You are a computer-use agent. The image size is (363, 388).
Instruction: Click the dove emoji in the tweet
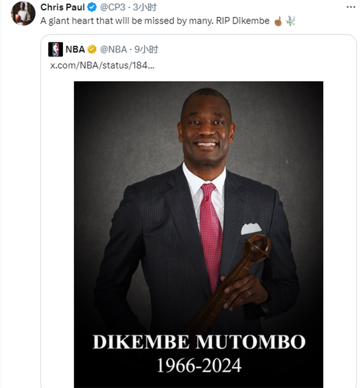click(x=290, y=21)
